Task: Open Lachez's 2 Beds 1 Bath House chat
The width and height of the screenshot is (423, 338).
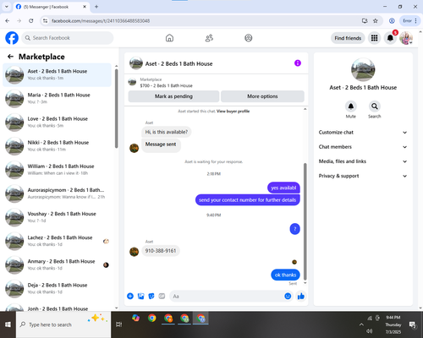Action: pyautogui.click(x=58, y=241)
